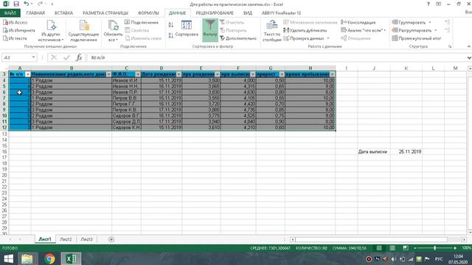
Task: Open filter dropdown for column A header
Action: click(x=28, y=74)
